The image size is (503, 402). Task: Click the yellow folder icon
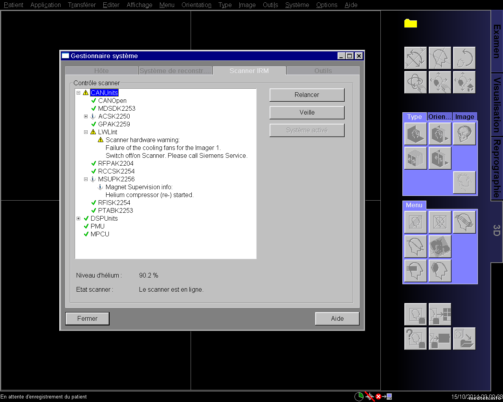point(410,24)
